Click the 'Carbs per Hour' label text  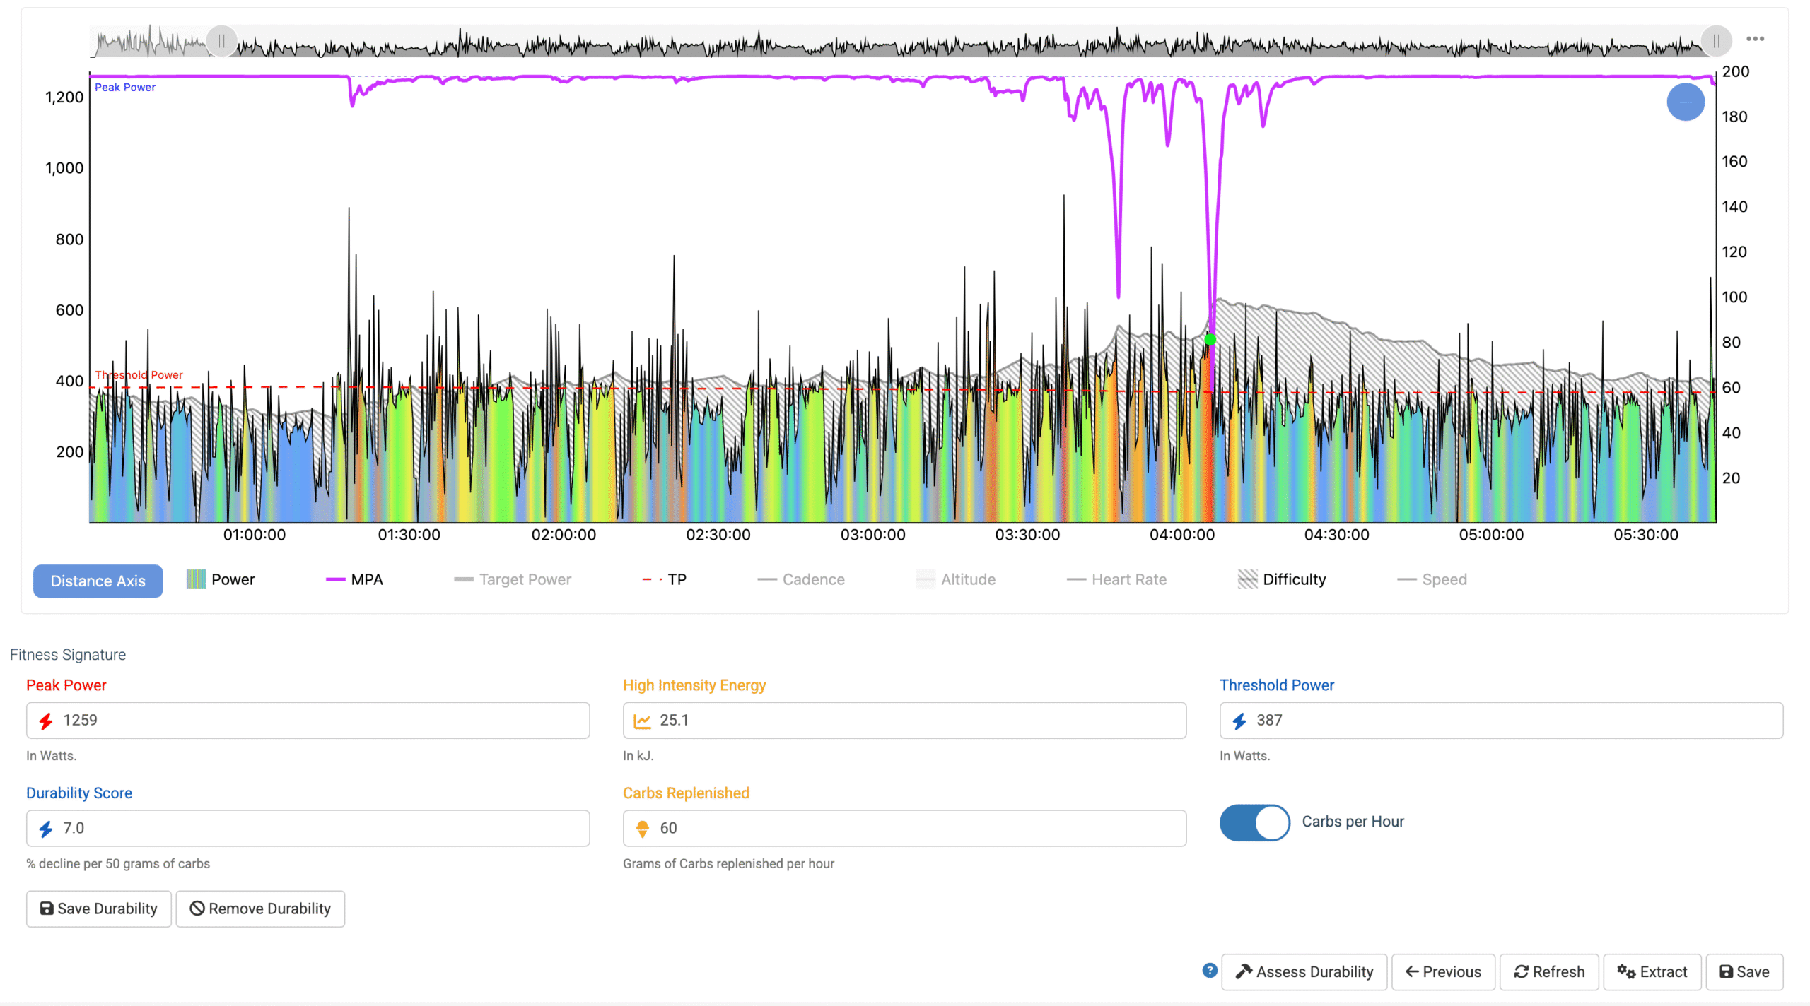tap(1353, 822)
